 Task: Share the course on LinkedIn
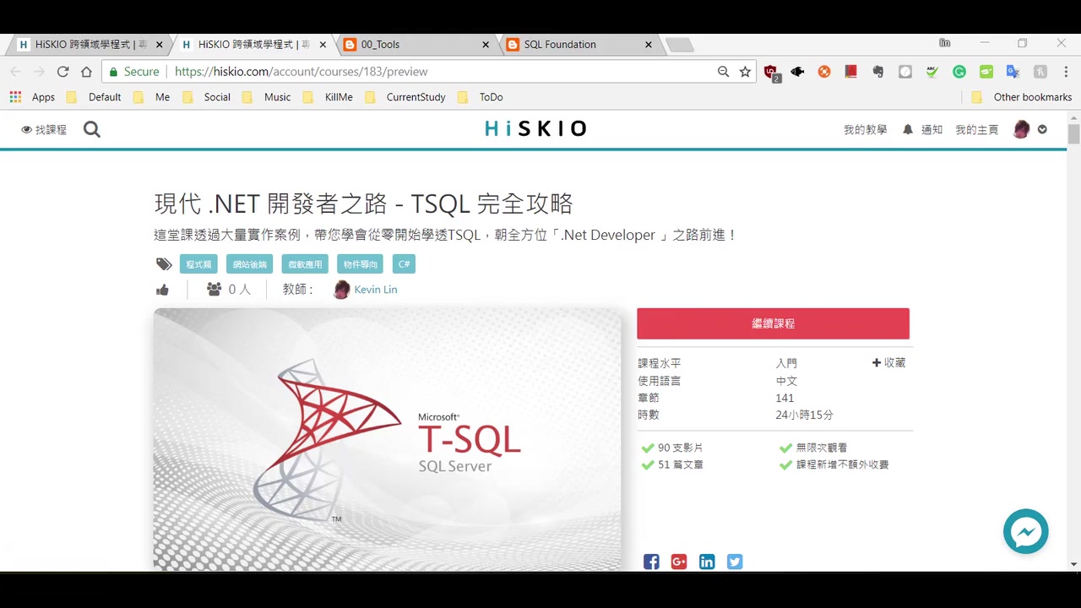[707, 562]
